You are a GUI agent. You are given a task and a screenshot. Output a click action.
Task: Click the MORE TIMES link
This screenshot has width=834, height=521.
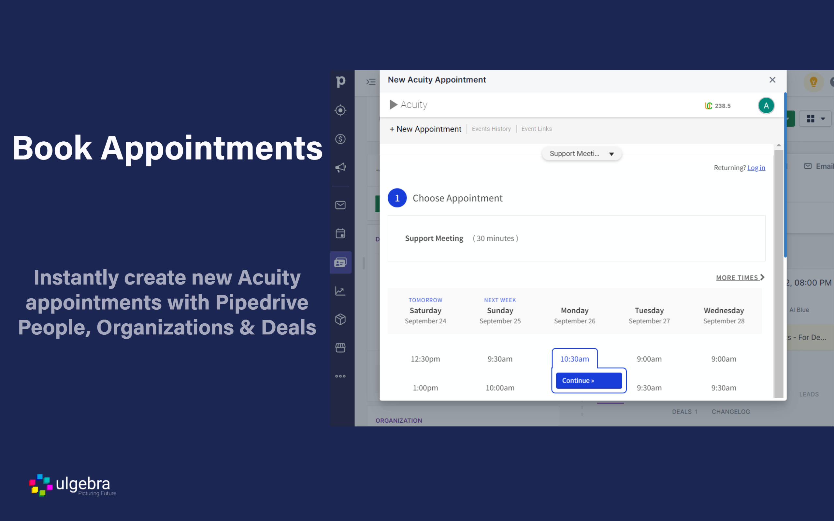click(740, 277)
